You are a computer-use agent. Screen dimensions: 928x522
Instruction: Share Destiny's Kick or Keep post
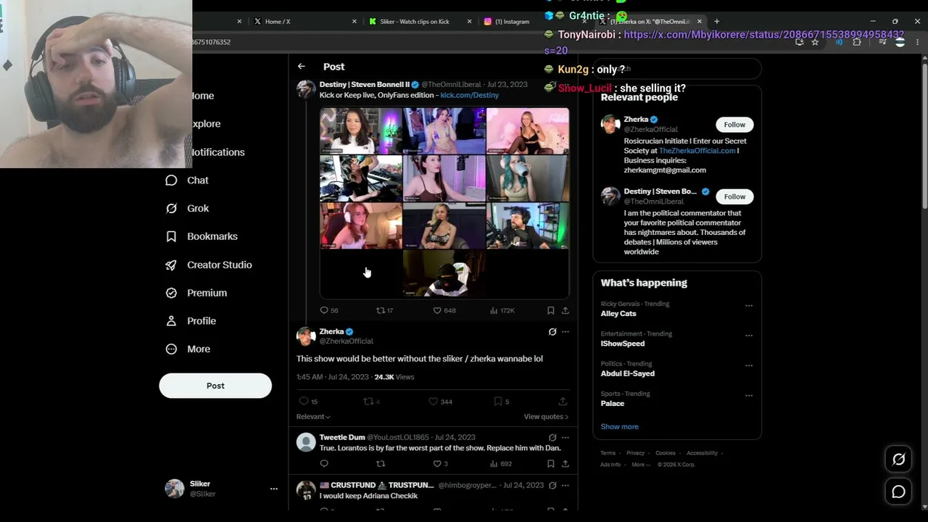click(565, 310)
